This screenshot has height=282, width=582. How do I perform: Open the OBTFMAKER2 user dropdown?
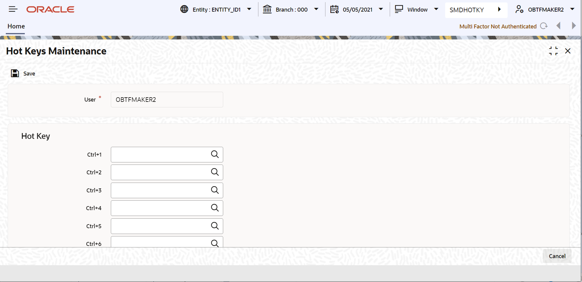(x=573, y=9)
